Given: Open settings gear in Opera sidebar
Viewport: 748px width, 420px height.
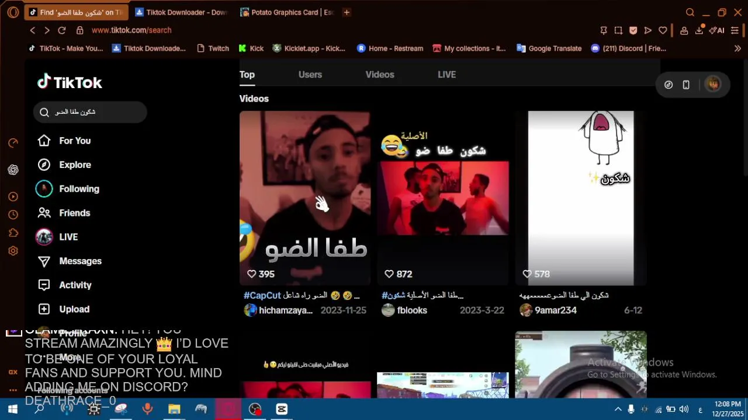Looking at the screenshot, I should click(x=13, y=251).
